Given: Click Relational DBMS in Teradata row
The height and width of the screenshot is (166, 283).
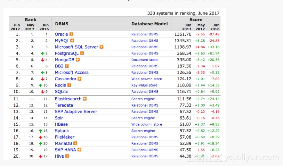Looking at the screenshot, I should tap(145, 105).
